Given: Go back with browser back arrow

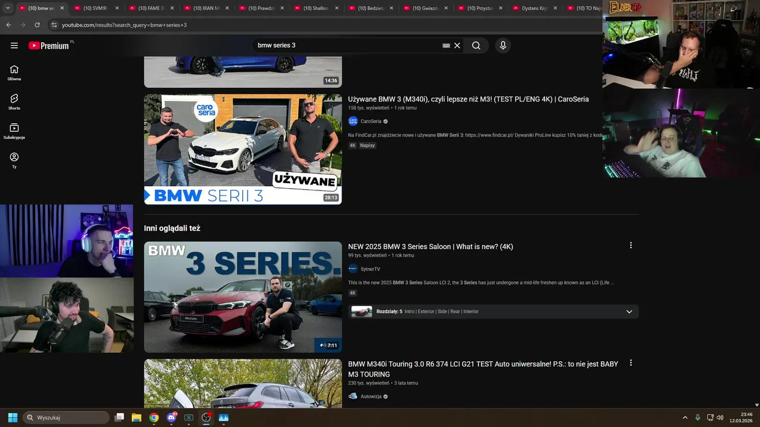Looking at the screenshot, I should 8,25.
